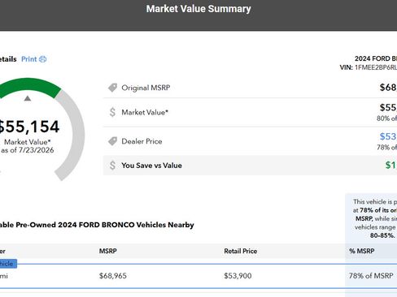Viewport: 397px width, 297px height.
Task: Click the gauge pointer triangle marker
Action: point(28,98)
